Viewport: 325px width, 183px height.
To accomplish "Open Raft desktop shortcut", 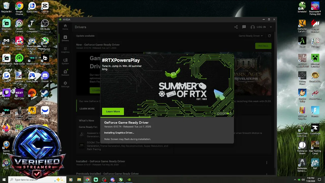I will point(315,164).
